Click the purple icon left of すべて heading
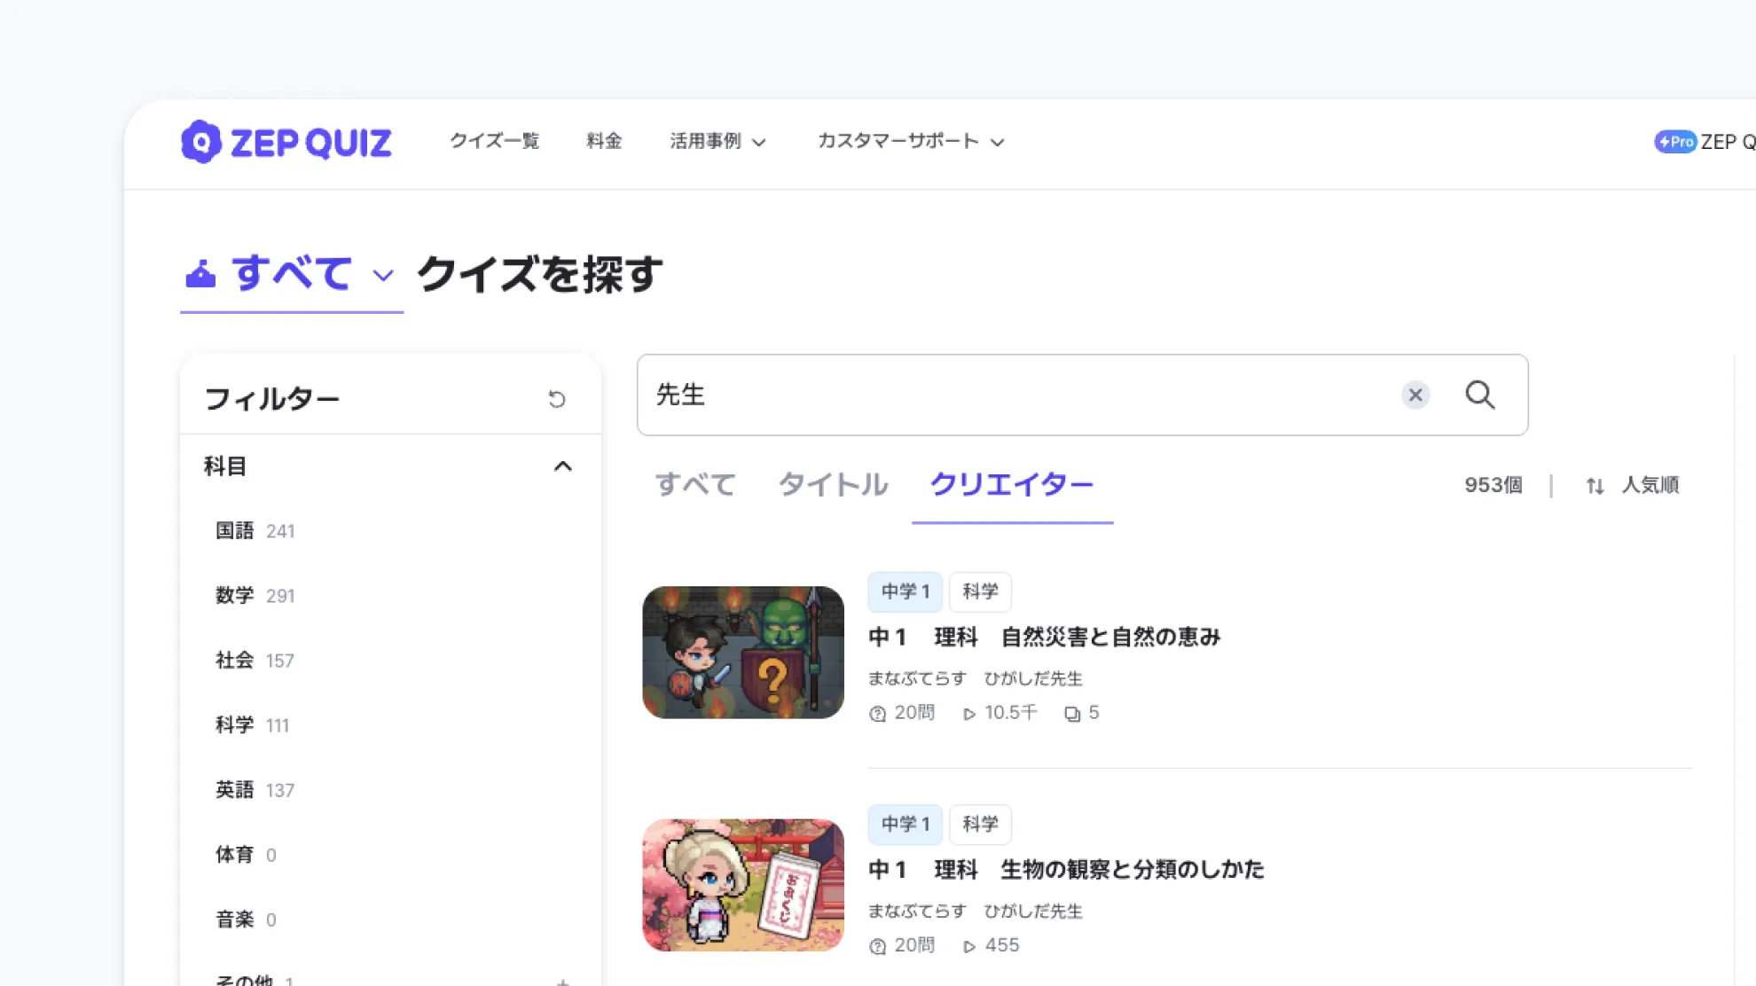The height and width of the screenshot is (986, 1756). (200, 274)
